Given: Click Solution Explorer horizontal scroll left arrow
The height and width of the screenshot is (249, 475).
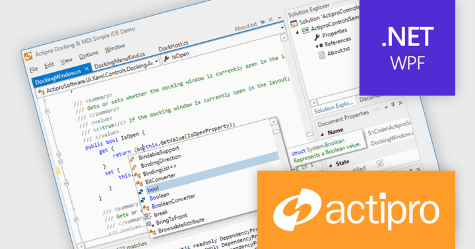Looking at the screenshot, I should click(x=314, y=103).
